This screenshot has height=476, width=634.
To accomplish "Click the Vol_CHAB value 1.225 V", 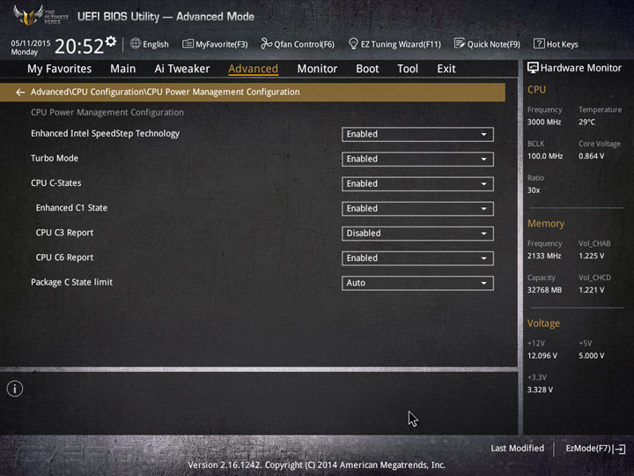I will click(x=591, y=256).
